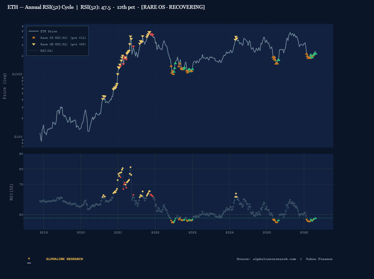
Task: Click the gray ETH Price color sample in legend
Action: point(34,31)
